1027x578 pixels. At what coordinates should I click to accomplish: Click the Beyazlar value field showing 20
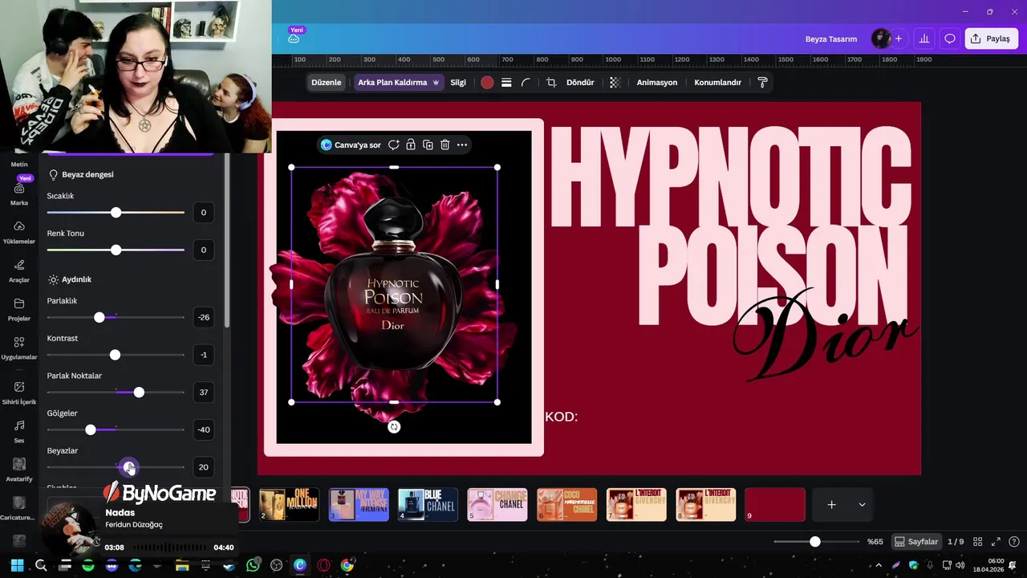pyautogui.click(x=204, y=467)
